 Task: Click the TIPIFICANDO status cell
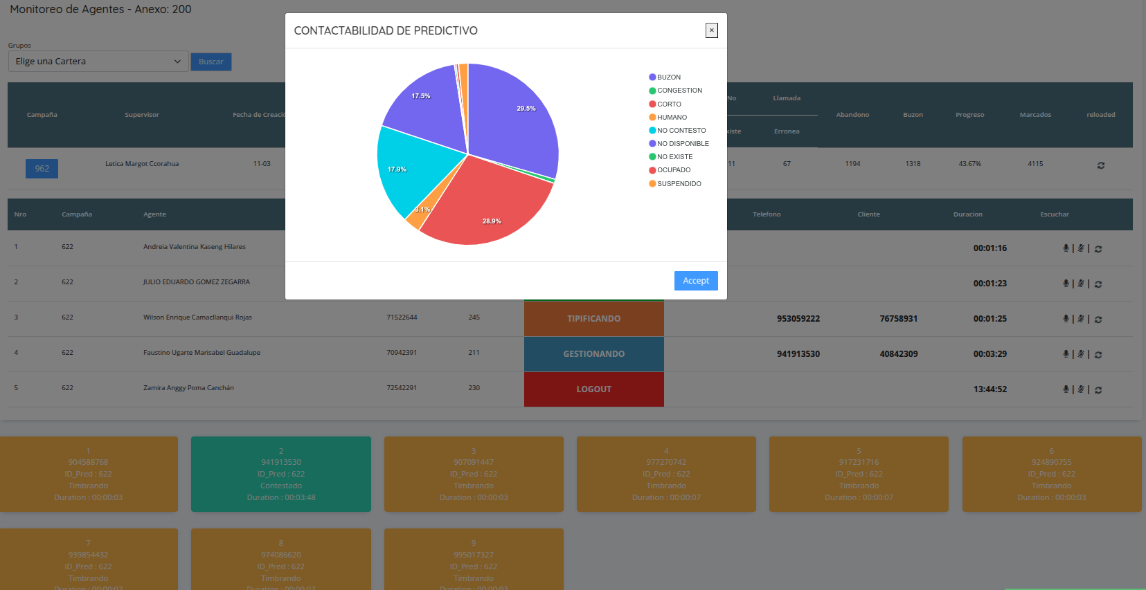(594, 319)
